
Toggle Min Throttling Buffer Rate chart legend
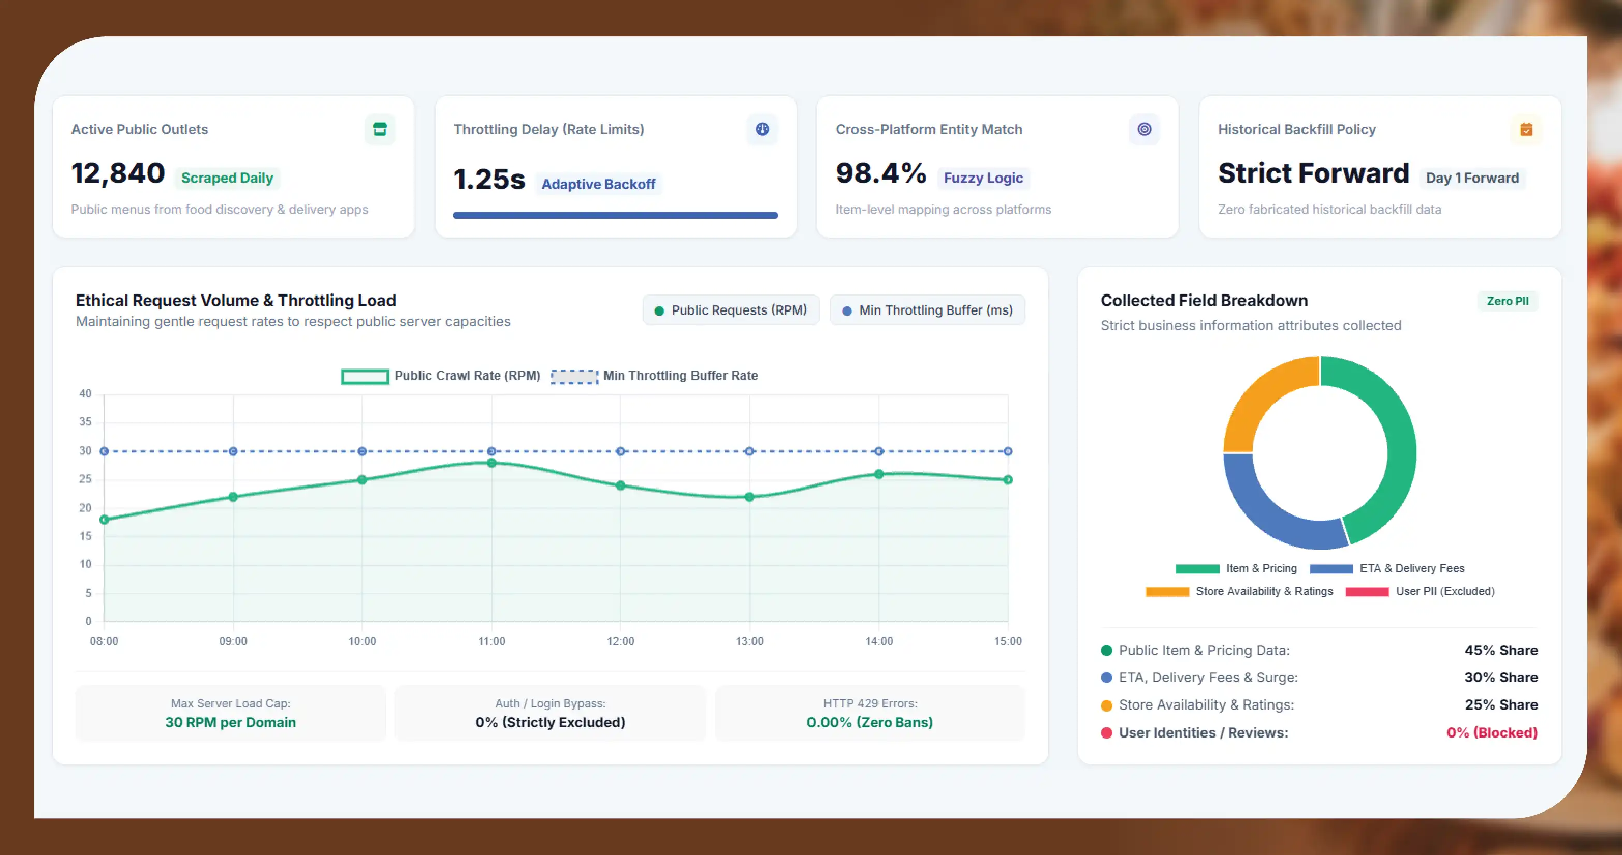tap(654, 376)
